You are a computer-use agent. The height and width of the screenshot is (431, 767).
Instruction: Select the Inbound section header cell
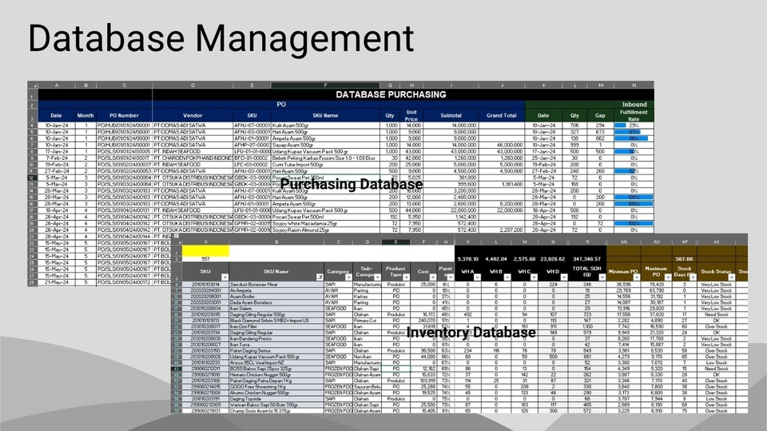(634, 105)
